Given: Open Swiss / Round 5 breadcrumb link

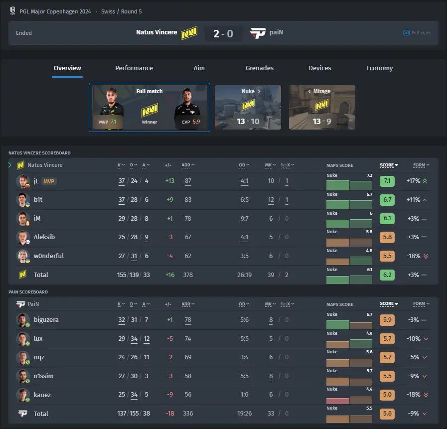Looking at the screenshot, I should [x=122, y=11].
